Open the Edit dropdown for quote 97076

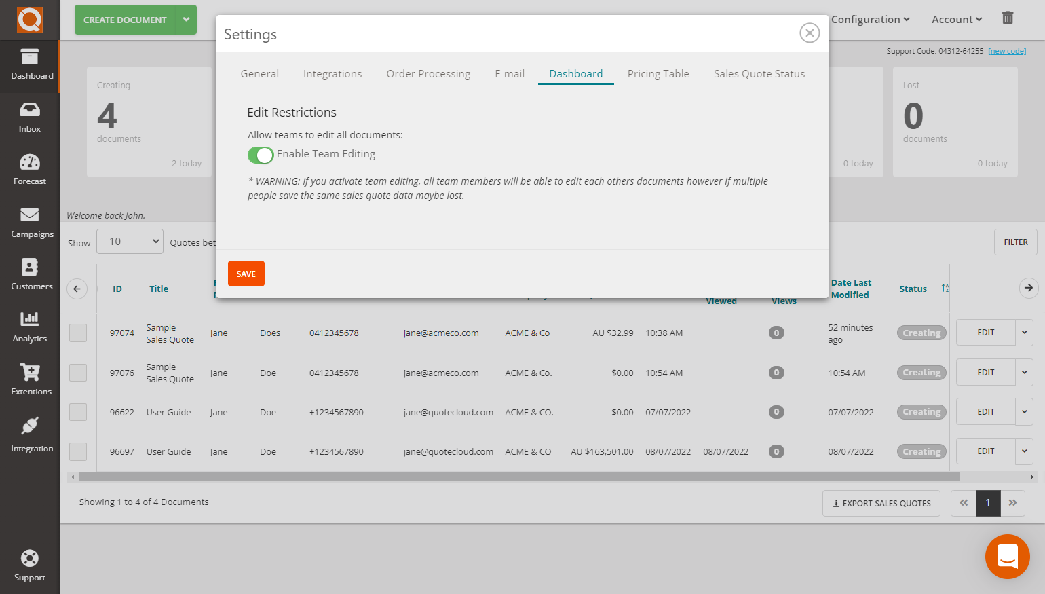click(1025, 372)
